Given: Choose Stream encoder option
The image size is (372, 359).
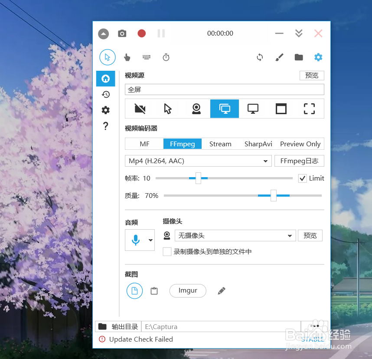Looking at the screenshot, I should coord(220,144).
